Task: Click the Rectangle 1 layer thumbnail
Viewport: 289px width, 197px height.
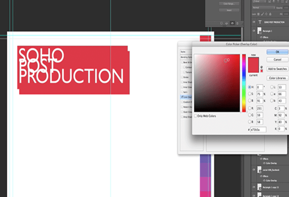Action: pyautogui.click(x=260, y=31)
